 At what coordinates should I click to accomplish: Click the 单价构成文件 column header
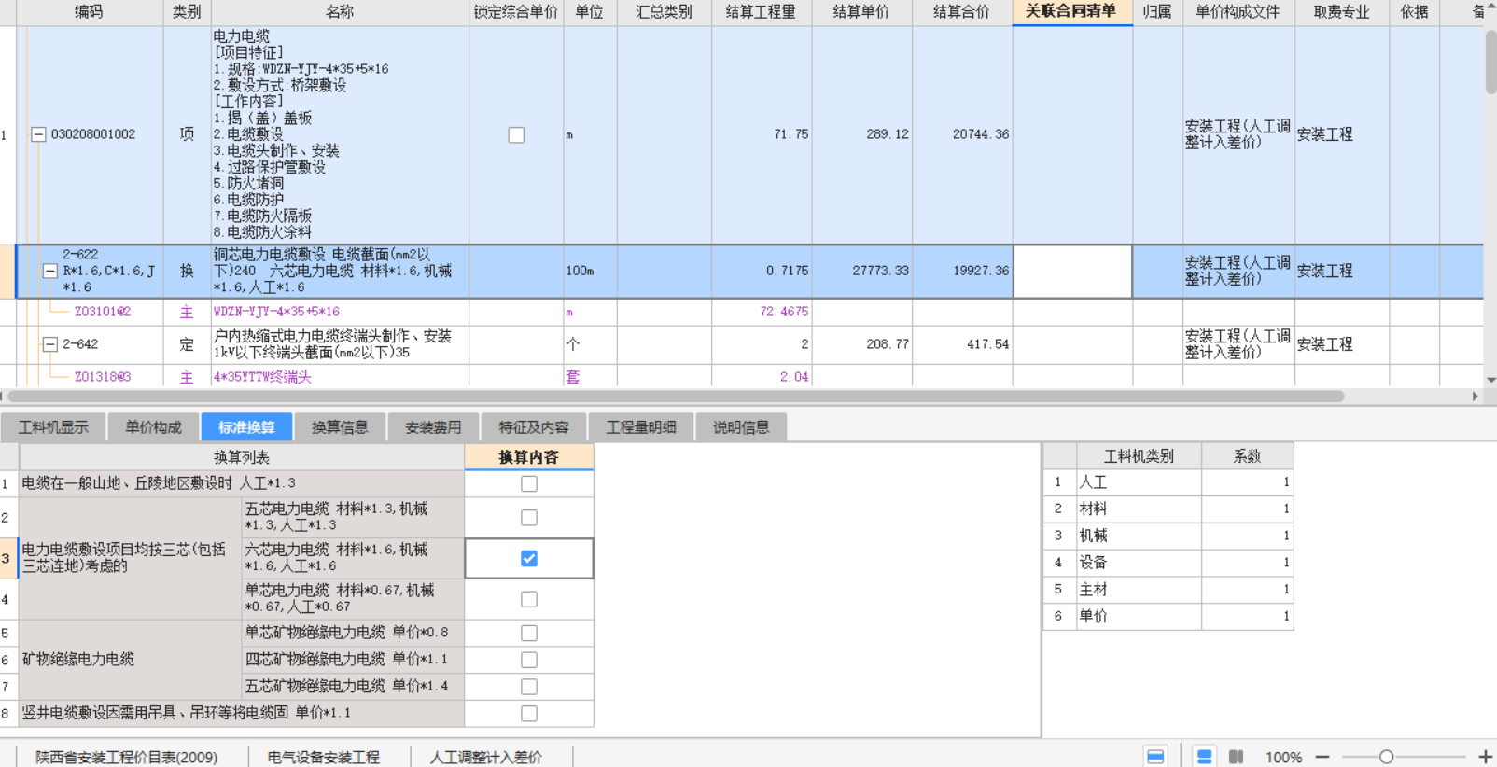pyautogui.click(x=1238, y=12)
